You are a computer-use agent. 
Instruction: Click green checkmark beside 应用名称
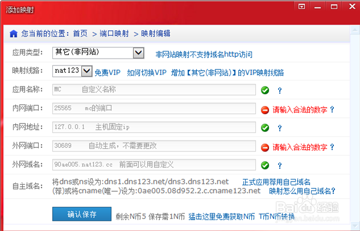[x=265, y=90]
